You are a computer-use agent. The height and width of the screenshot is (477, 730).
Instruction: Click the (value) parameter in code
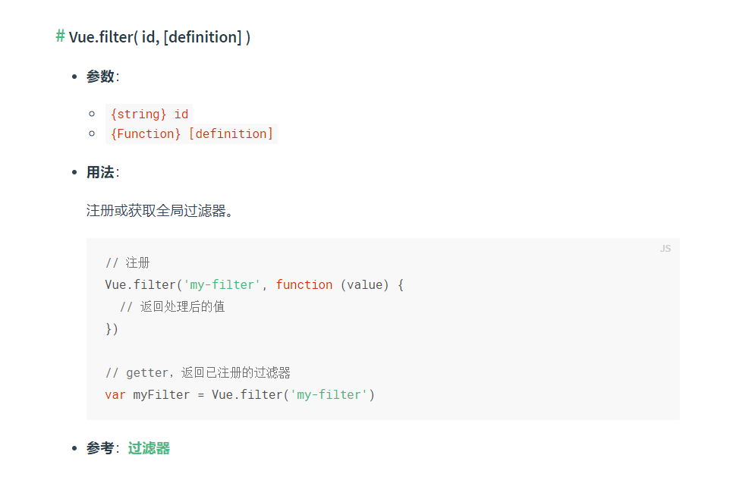(364, 285)
